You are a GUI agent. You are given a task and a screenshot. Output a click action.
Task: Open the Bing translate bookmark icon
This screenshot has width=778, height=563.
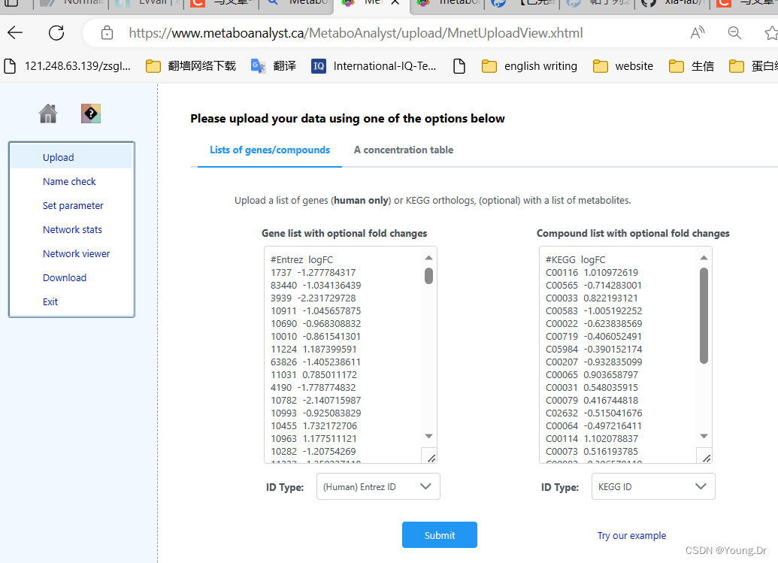coord(258,65)
